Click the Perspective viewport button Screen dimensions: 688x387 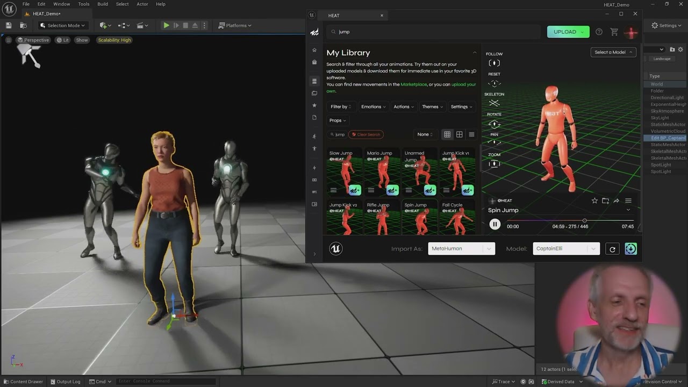coord(33,40)
